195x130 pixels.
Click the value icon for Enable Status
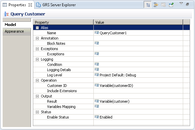coord(97,117)
